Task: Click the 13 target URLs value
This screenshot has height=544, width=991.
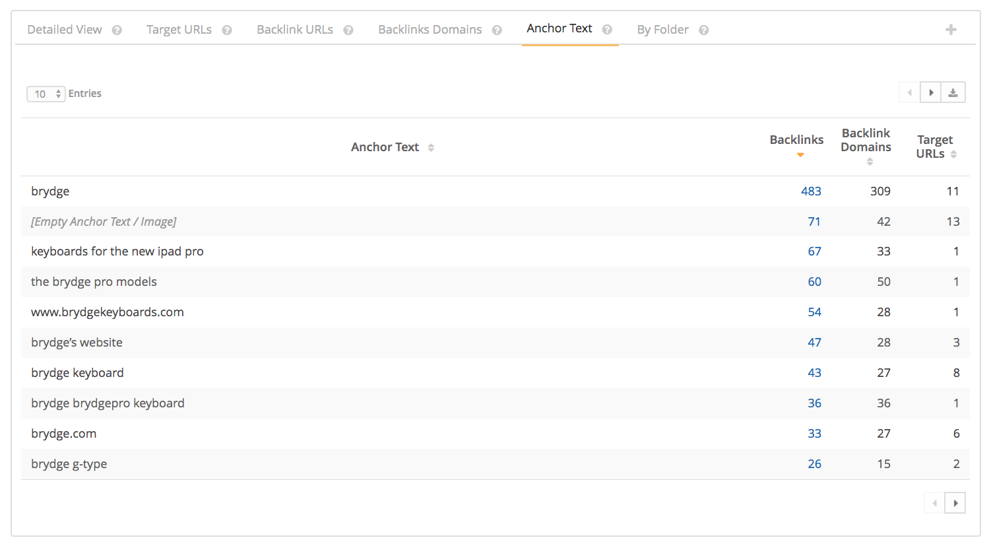Action: (x=953, y=222)
